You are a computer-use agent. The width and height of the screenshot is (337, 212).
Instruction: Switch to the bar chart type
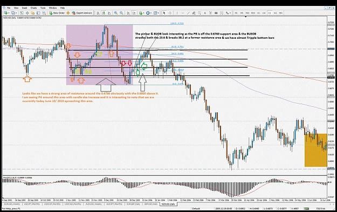click(98, 13)
